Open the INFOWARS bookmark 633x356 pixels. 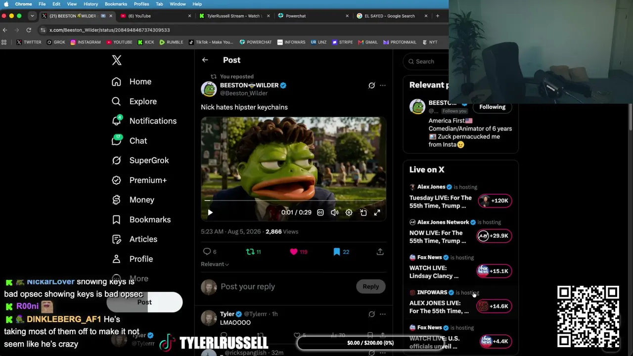[291, 43]
